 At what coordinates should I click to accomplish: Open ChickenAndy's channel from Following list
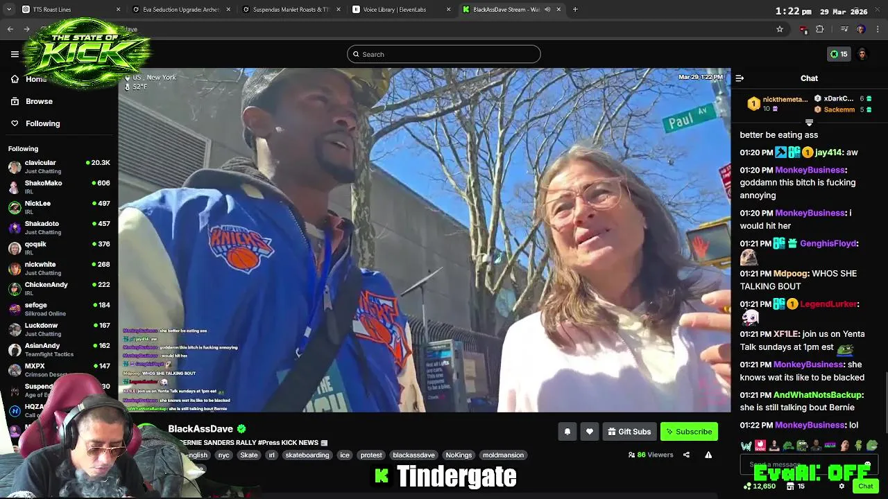point(59,289)
